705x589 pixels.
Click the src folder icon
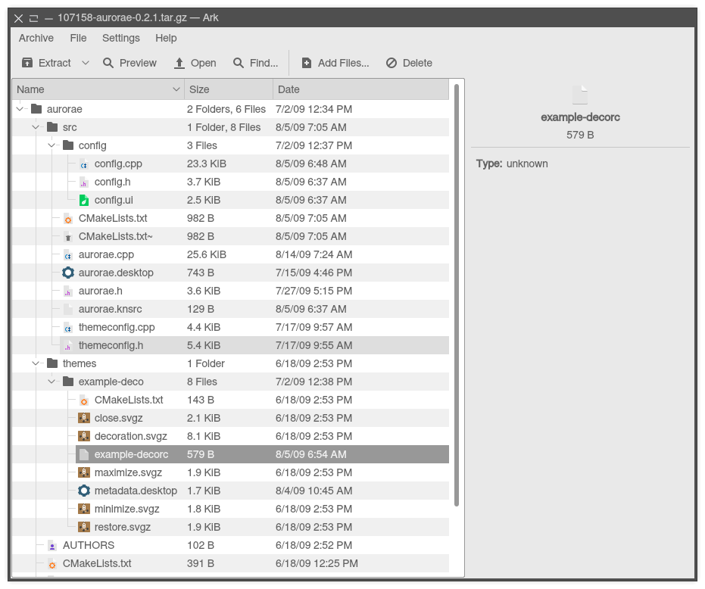pyautogui.click(x=52, y=127)
